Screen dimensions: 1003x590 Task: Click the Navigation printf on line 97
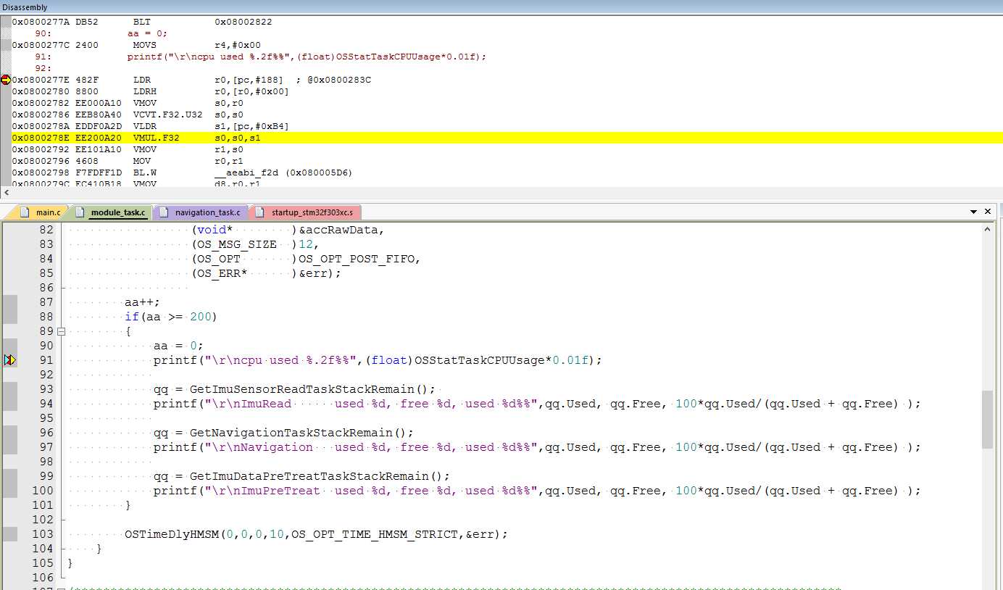coord(537,447)
